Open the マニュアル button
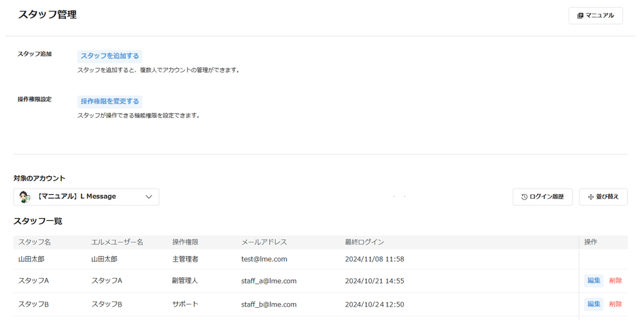The height and width of the screenshot is (329, 640). 595,16
